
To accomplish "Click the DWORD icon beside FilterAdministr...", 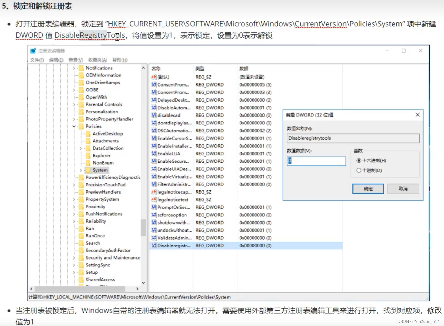I will [154, 184].
